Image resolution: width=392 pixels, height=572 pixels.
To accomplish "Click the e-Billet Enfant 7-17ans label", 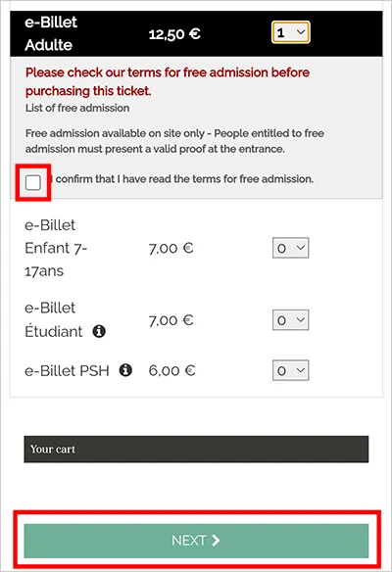I will [56, 248].
